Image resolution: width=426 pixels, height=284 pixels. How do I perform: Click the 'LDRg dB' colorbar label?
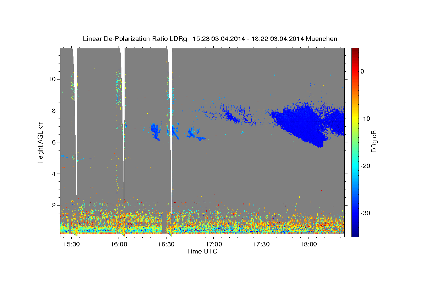tap(374, 142)
